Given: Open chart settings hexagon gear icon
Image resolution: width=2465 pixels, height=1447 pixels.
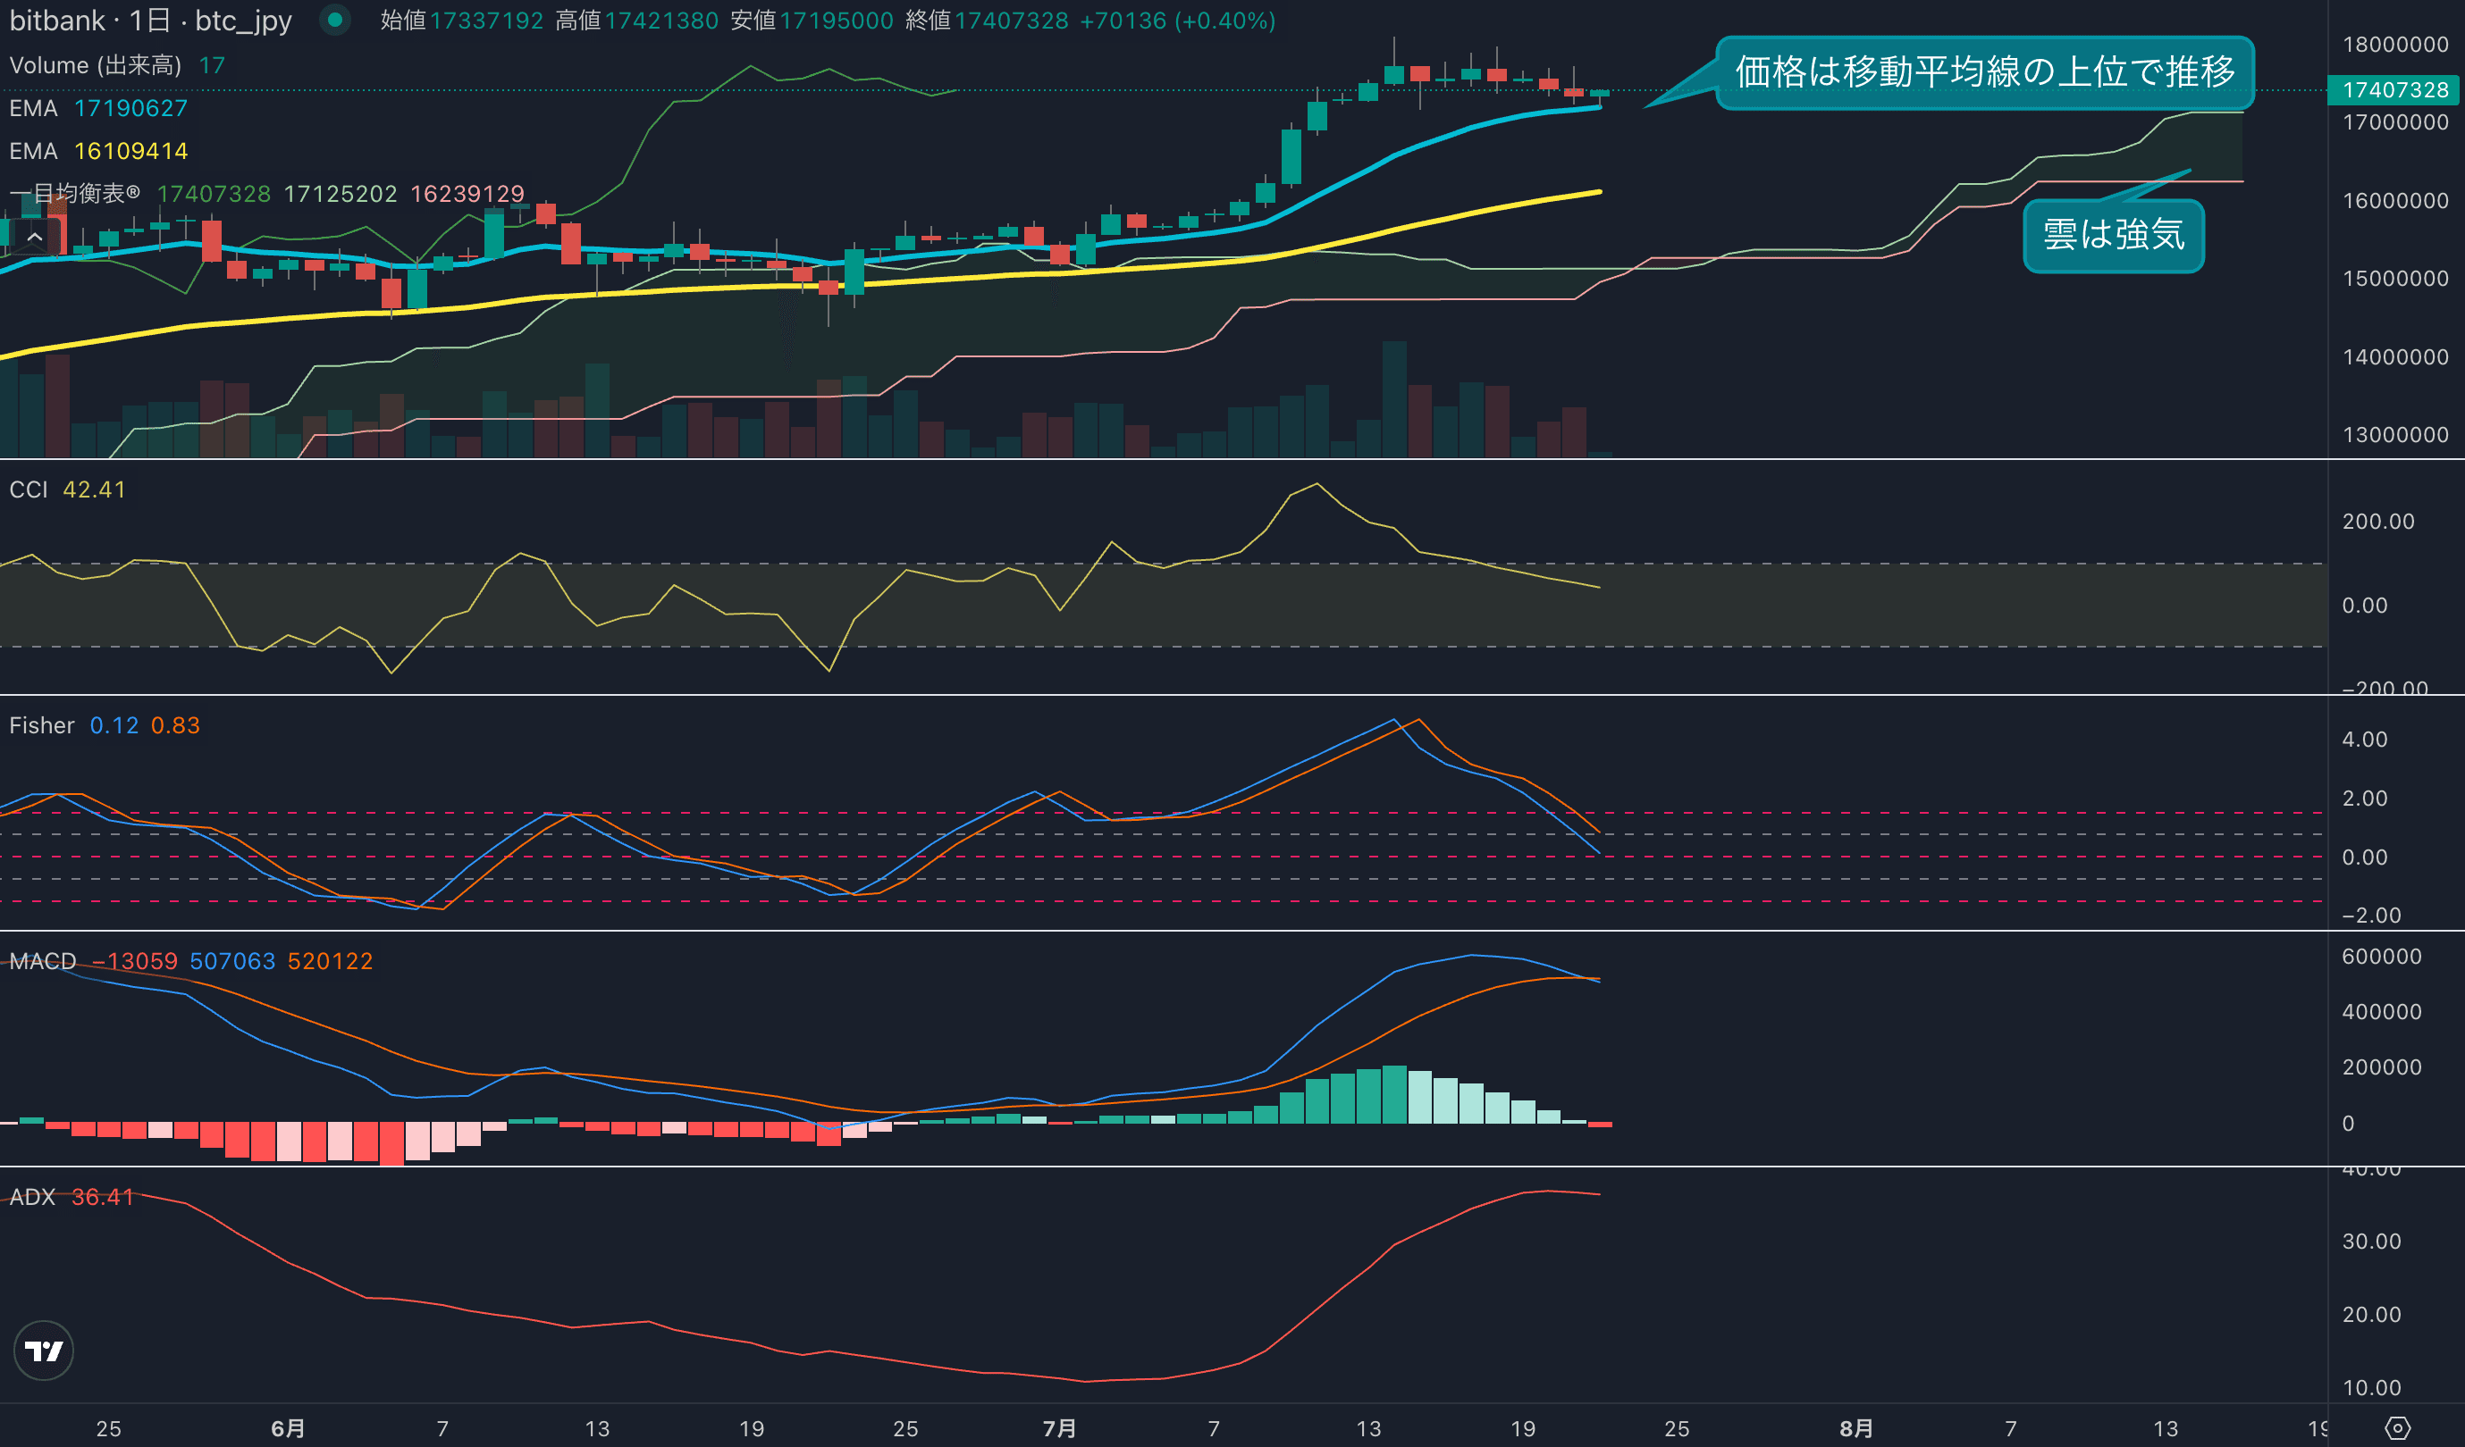Looking at the screenshot, I should click(2396, 1428).
